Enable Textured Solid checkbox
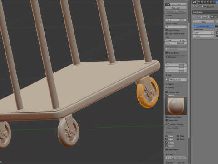The height and width of the screenshot is (164, 218). tap(167, 92)
